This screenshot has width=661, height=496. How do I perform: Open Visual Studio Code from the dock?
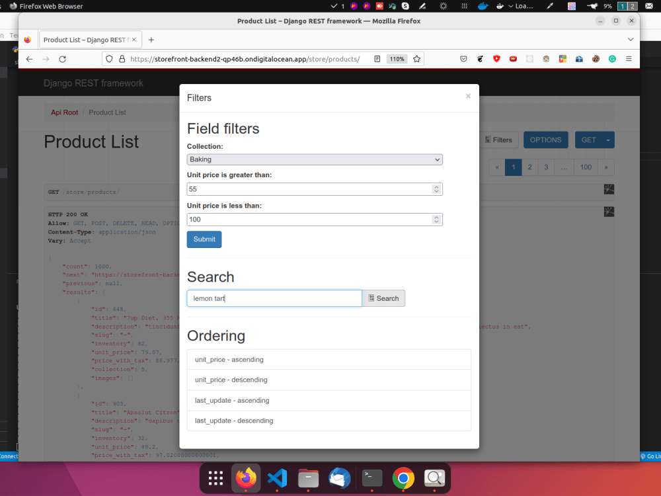(x=278, y=478)
